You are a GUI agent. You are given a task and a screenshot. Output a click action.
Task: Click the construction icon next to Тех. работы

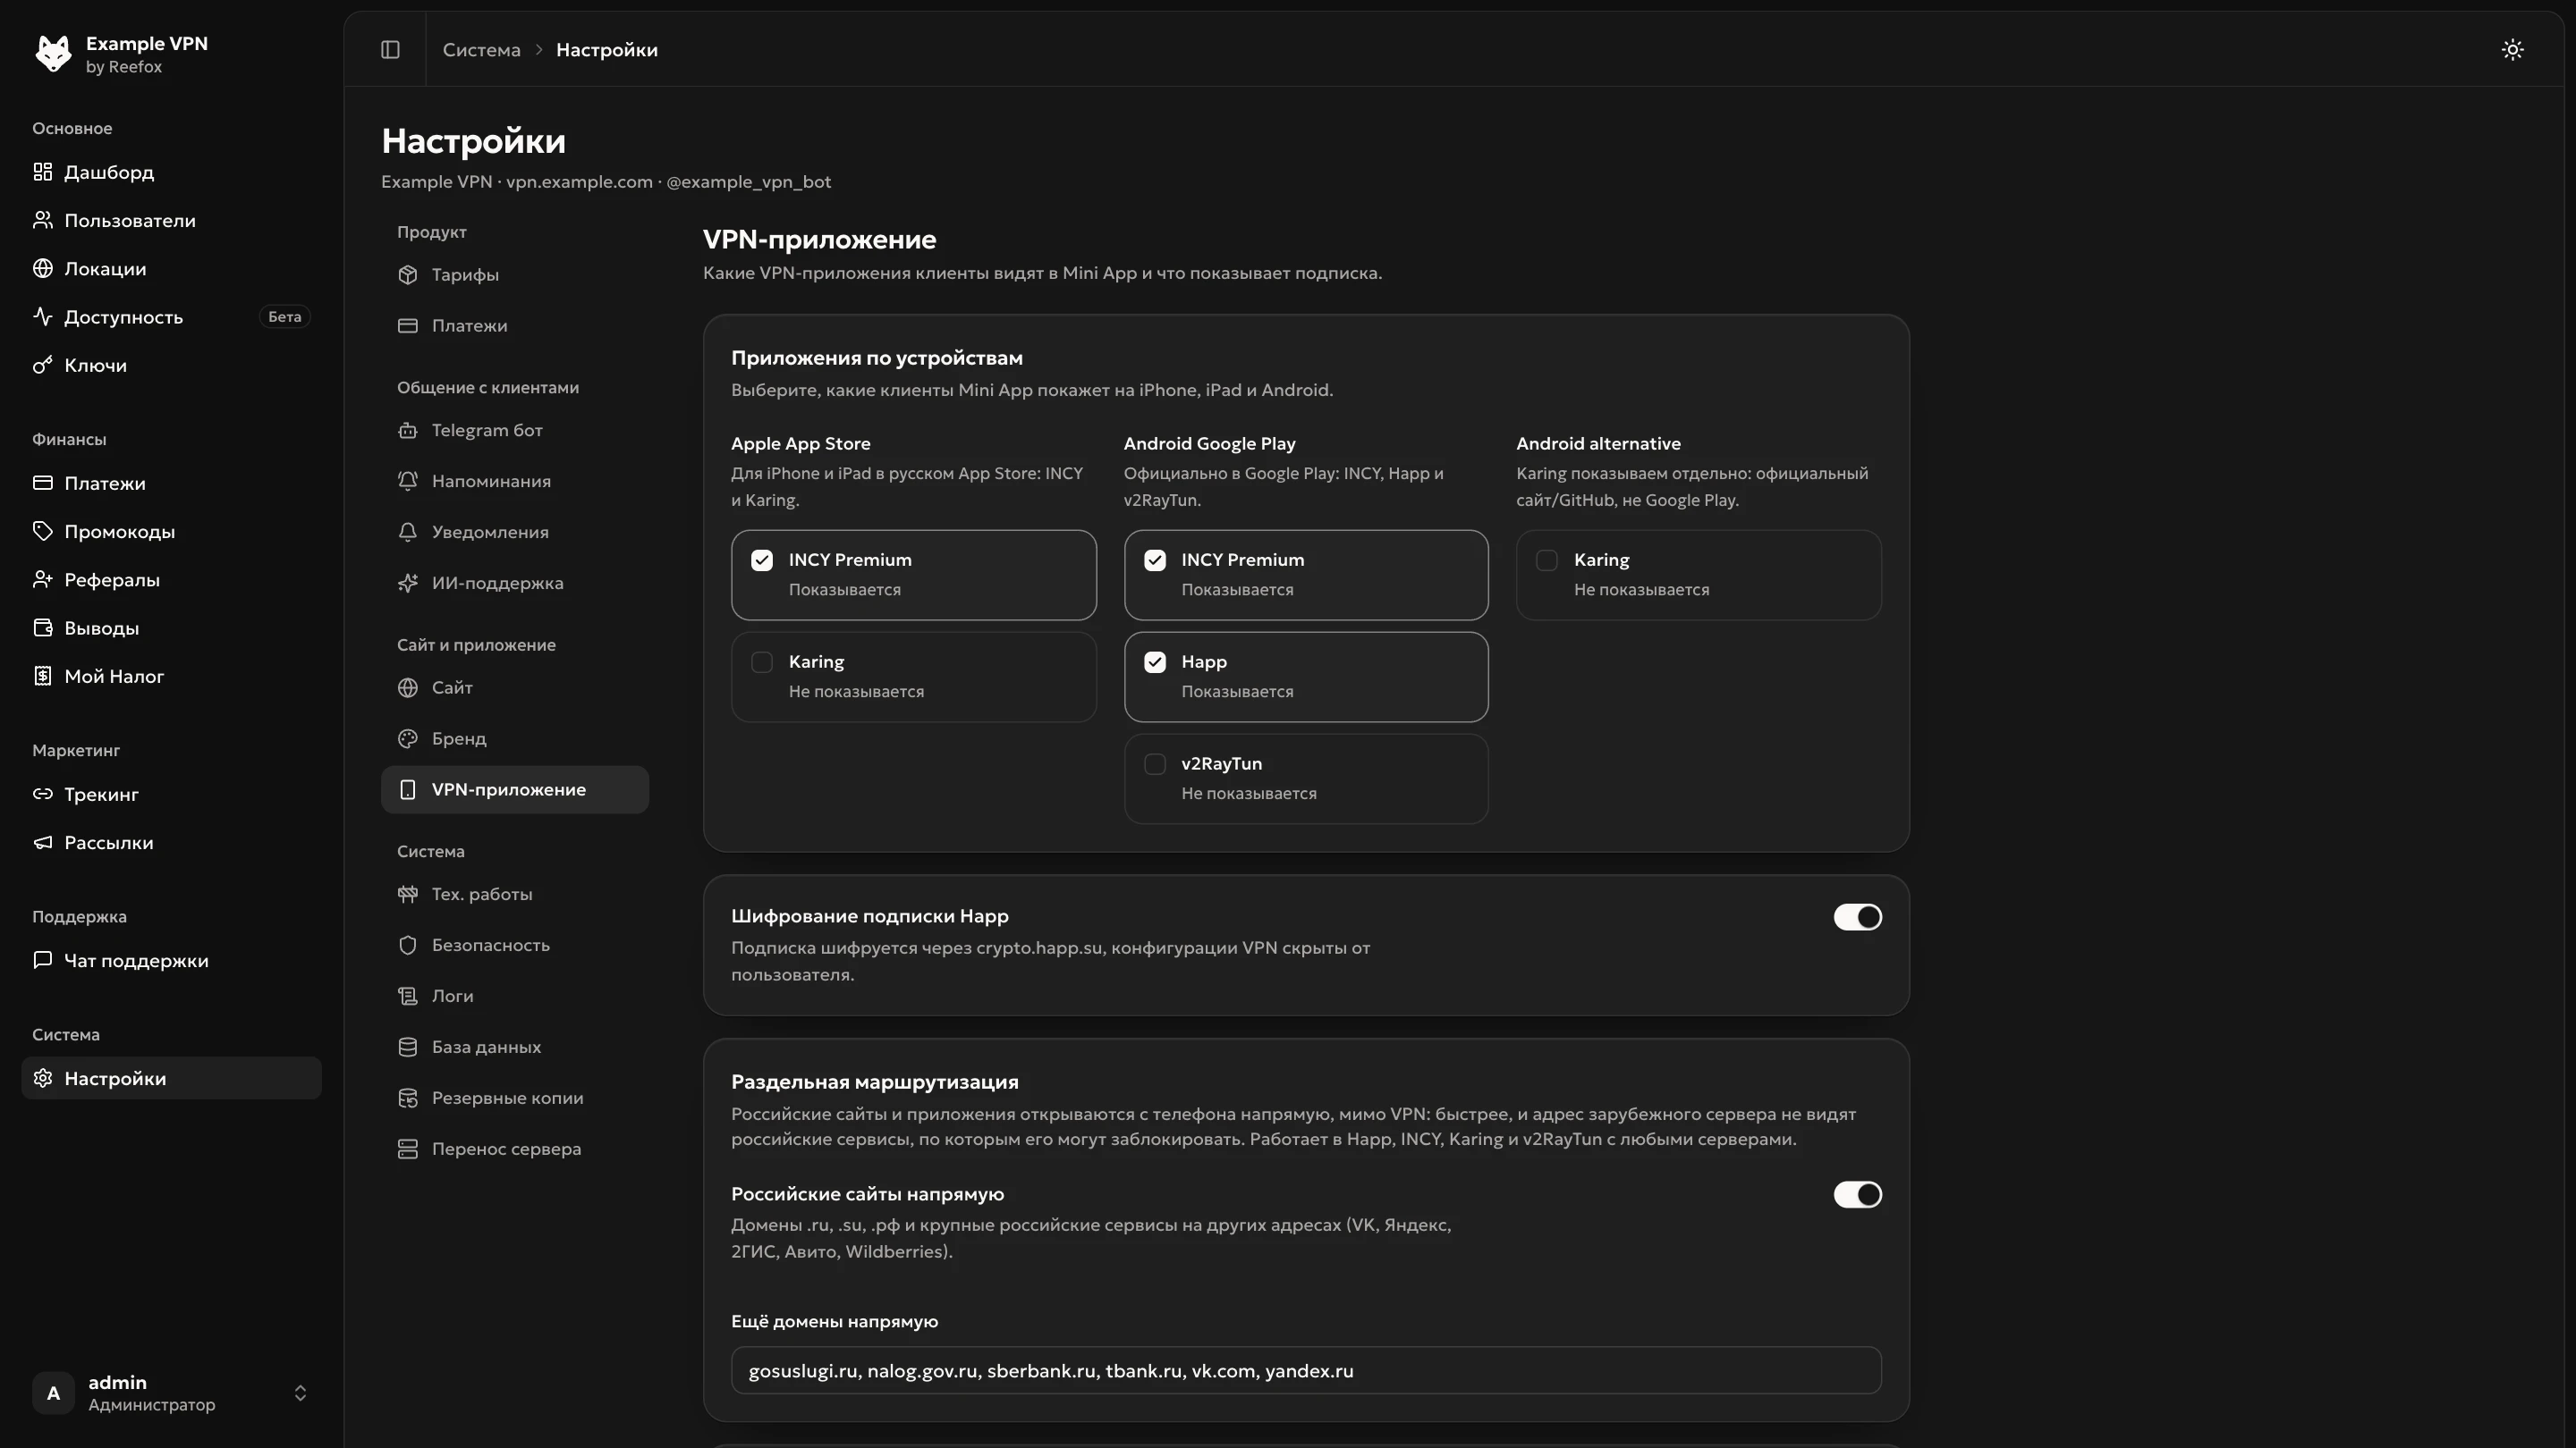pos(407,895)
